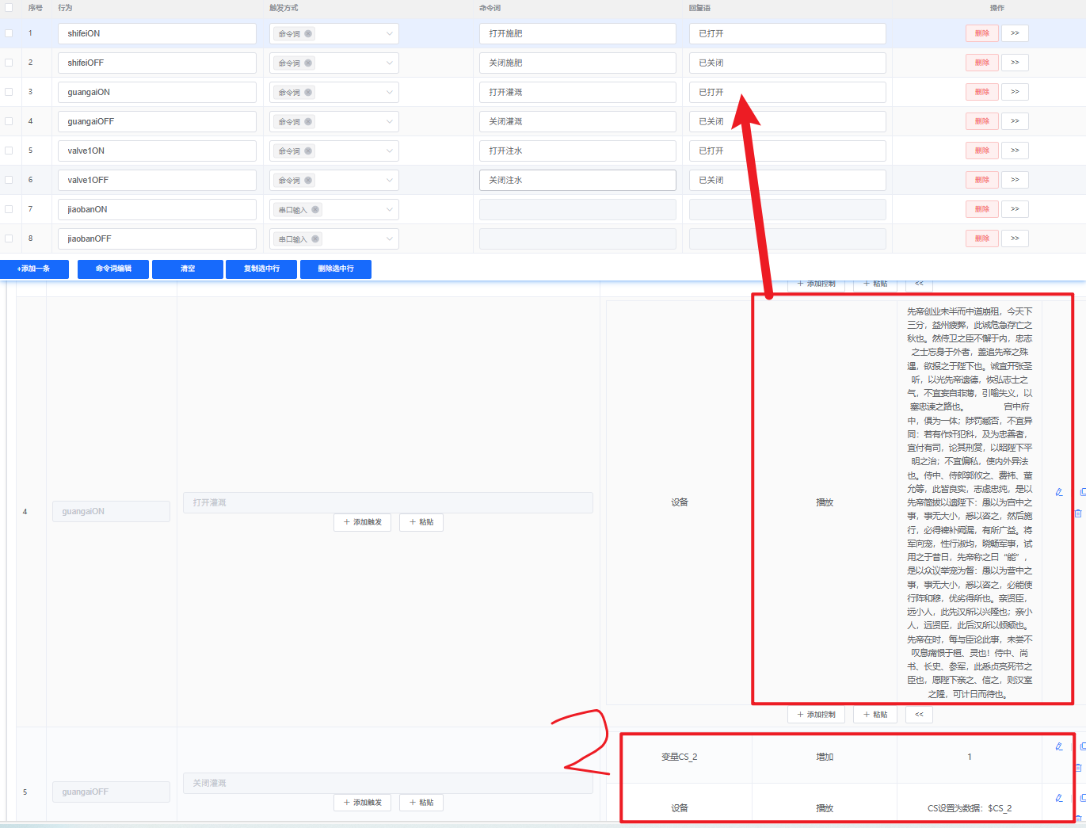This screenshot has width=1086, height=828.
Task: Click the +添加一条 button
Action: coord(34,269)
